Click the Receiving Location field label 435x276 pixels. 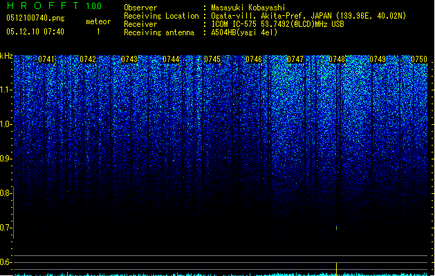161,16
